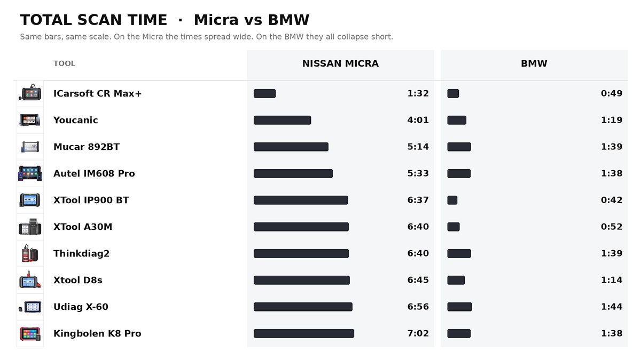The image size is (641, 360).
Task: Click the Kingbolen K8 Pro tool name
Action: (x=97, y=333)
